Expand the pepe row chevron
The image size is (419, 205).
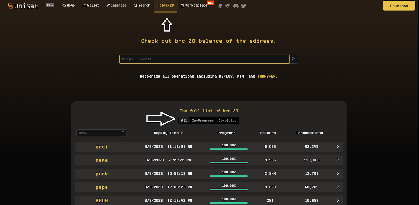tap(338, 187)
